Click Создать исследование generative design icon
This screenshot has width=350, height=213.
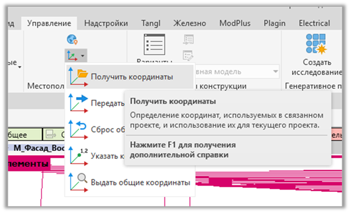(x=316, y=44)
